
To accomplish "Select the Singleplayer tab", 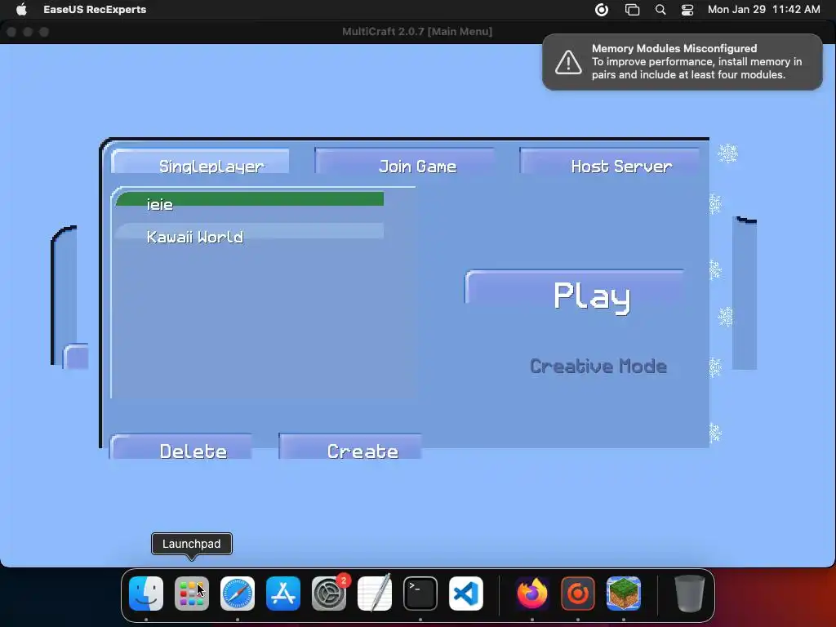I will [x=200, y=162].
